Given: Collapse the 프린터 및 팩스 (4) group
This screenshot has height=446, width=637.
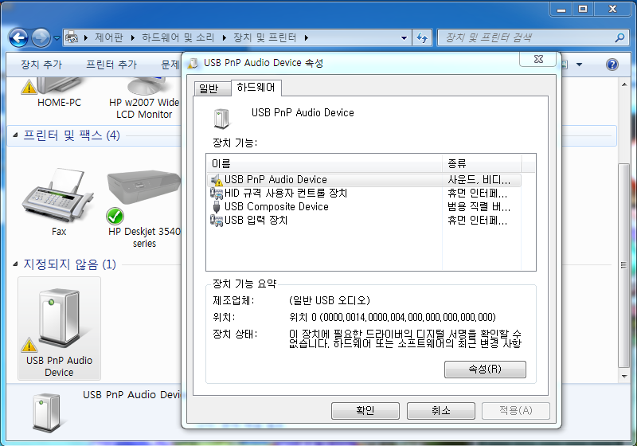Looking at the screenshot, I should pos(16,136).
